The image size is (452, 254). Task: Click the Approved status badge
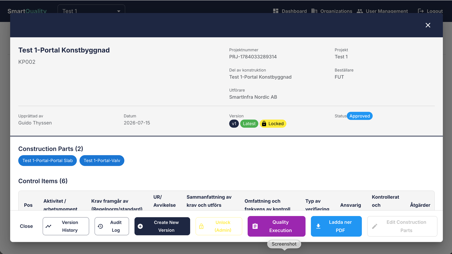pos(360,116)
